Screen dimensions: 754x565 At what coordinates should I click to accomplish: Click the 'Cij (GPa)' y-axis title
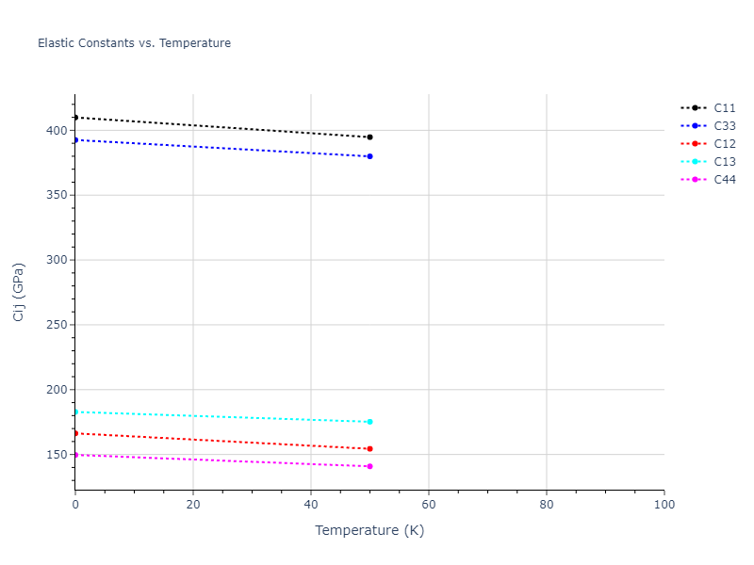pos(19,292)
